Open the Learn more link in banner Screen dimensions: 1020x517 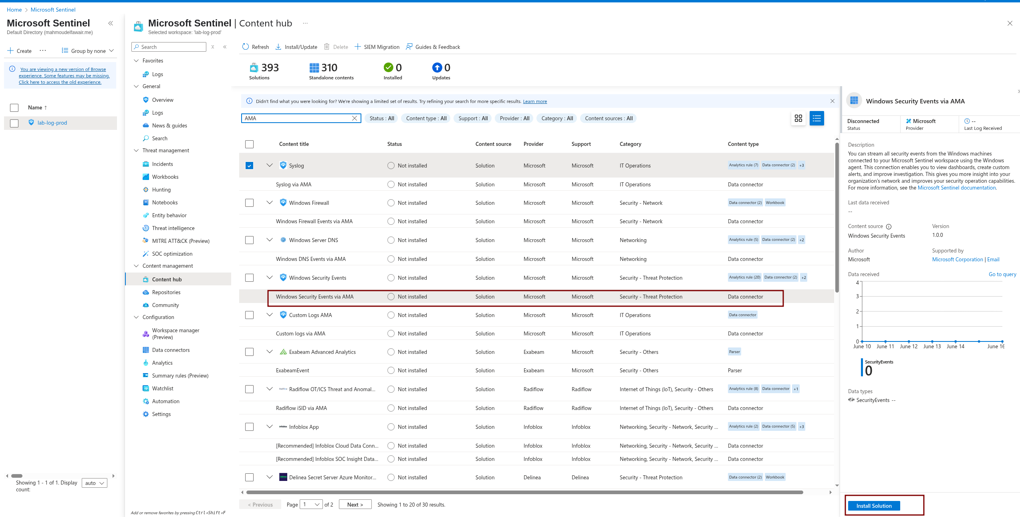[x=535, y=101]
